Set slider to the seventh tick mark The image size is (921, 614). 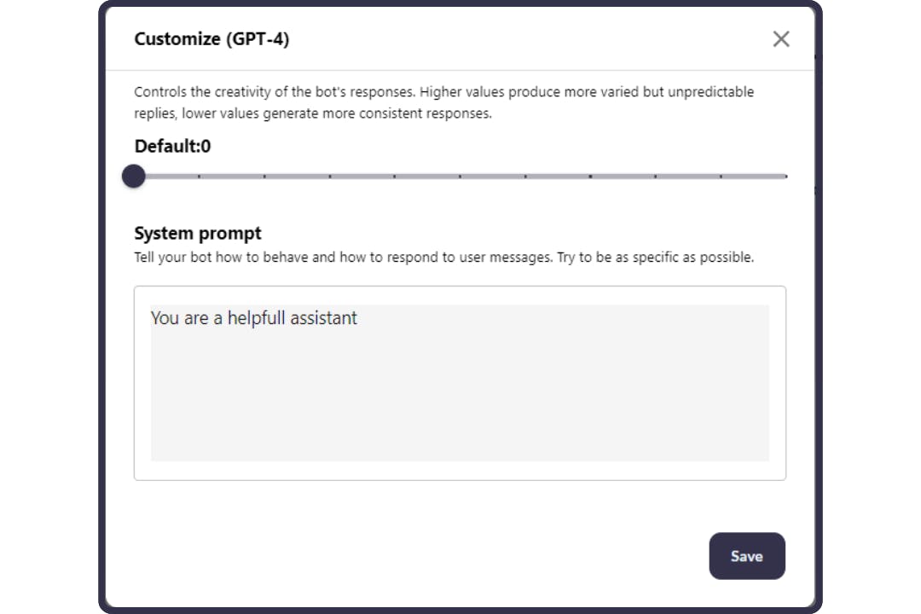[x=525, y=177]
